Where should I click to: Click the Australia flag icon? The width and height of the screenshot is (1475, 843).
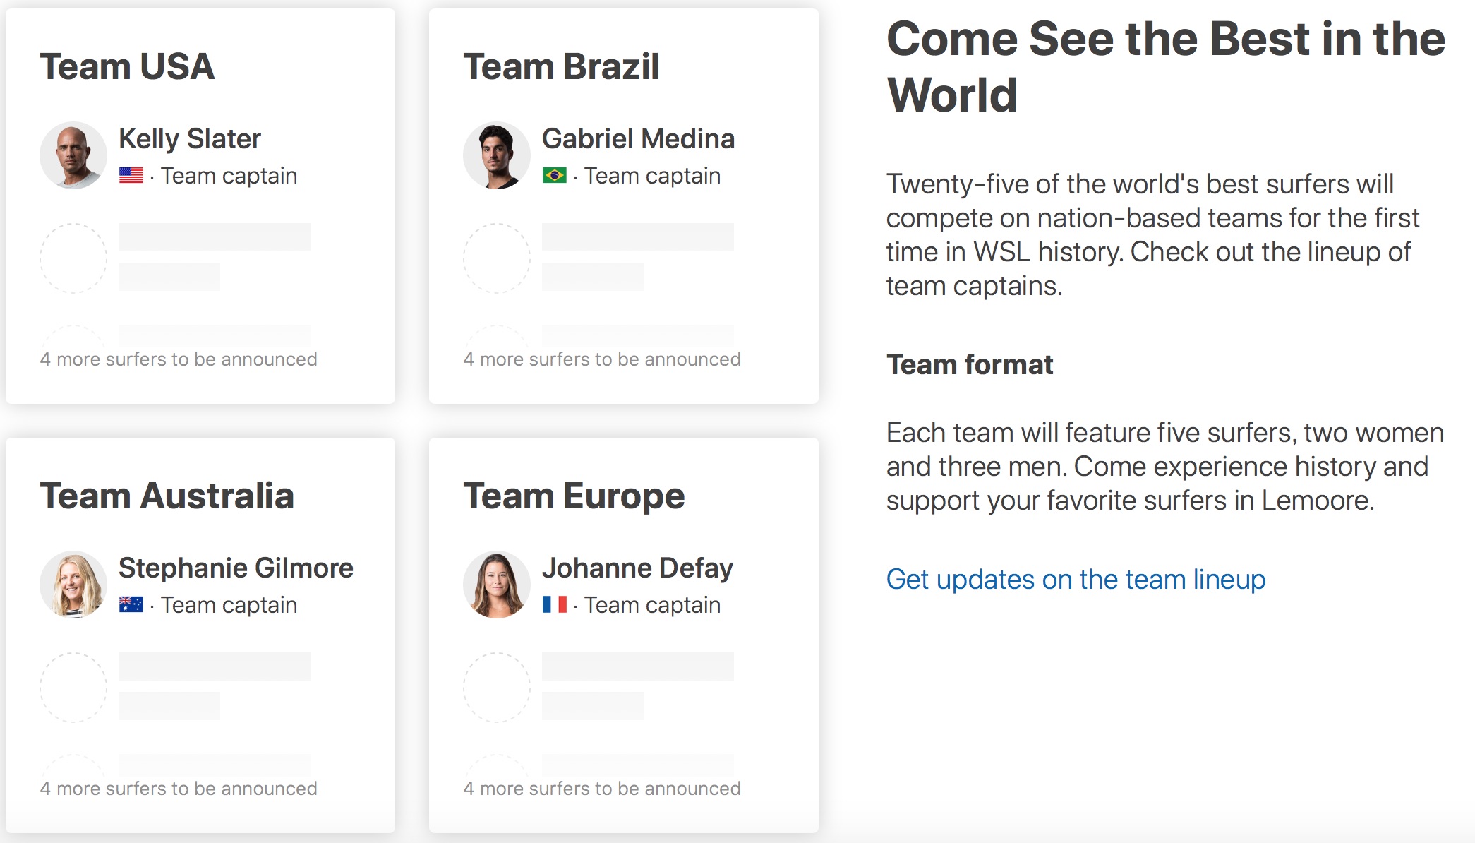(x=131, y=604)
